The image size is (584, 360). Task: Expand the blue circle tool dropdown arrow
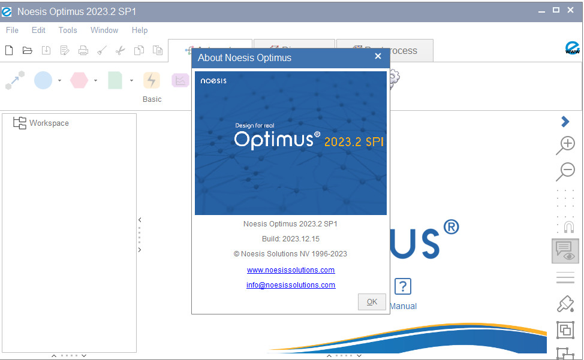[59, 80]
